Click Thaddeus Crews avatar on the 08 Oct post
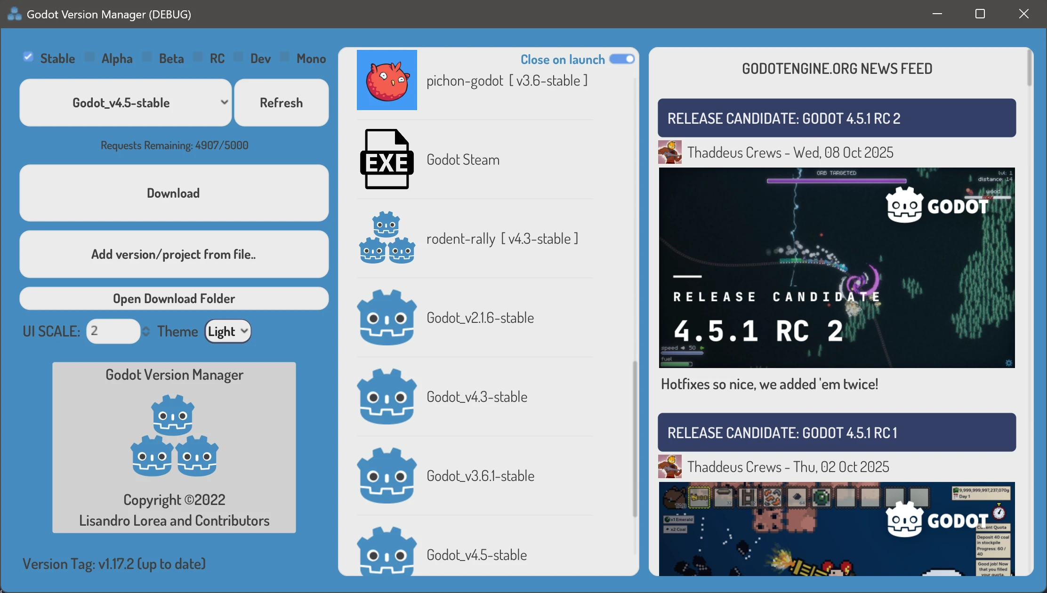The height and width of the screenshot is (593, 1047). coord(670,152)
